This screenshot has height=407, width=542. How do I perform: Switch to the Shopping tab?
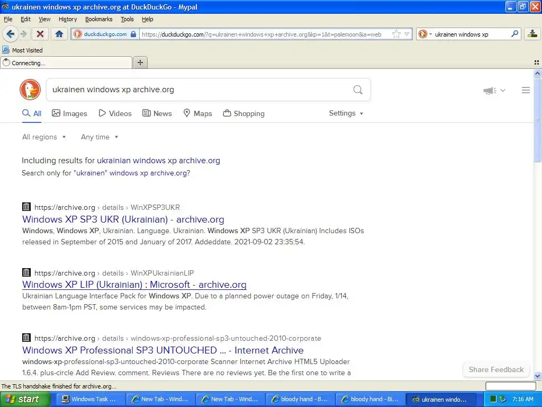tap(244, 113)
